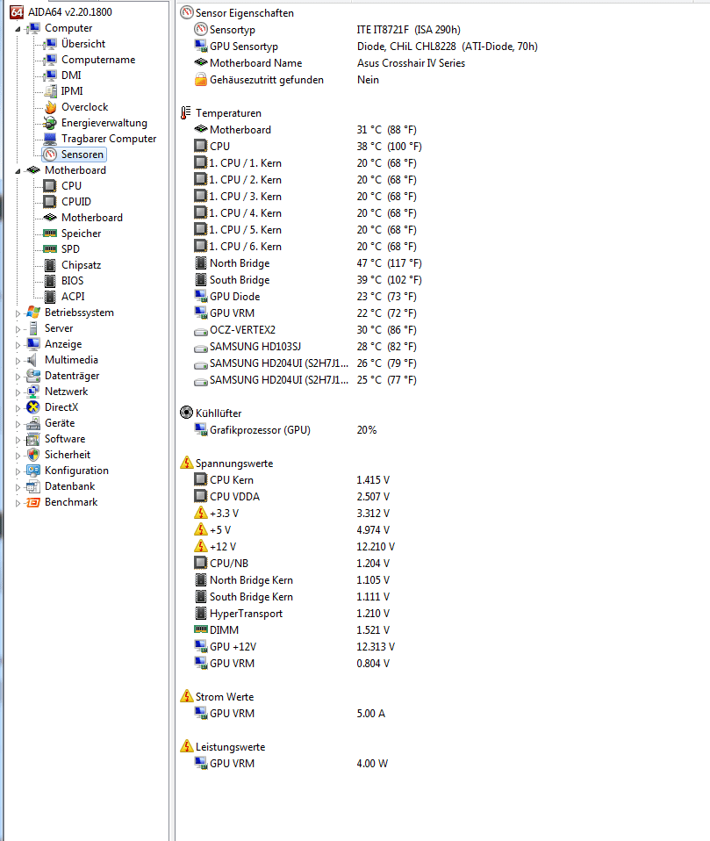
Task: Click the Sensoren gauge icon
Action: pos(50,155)
